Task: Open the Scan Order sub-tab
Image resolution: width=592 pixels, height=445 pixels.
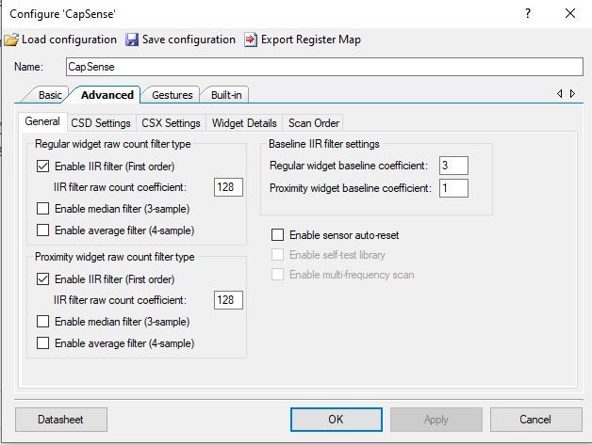Action: click(314, 123)
